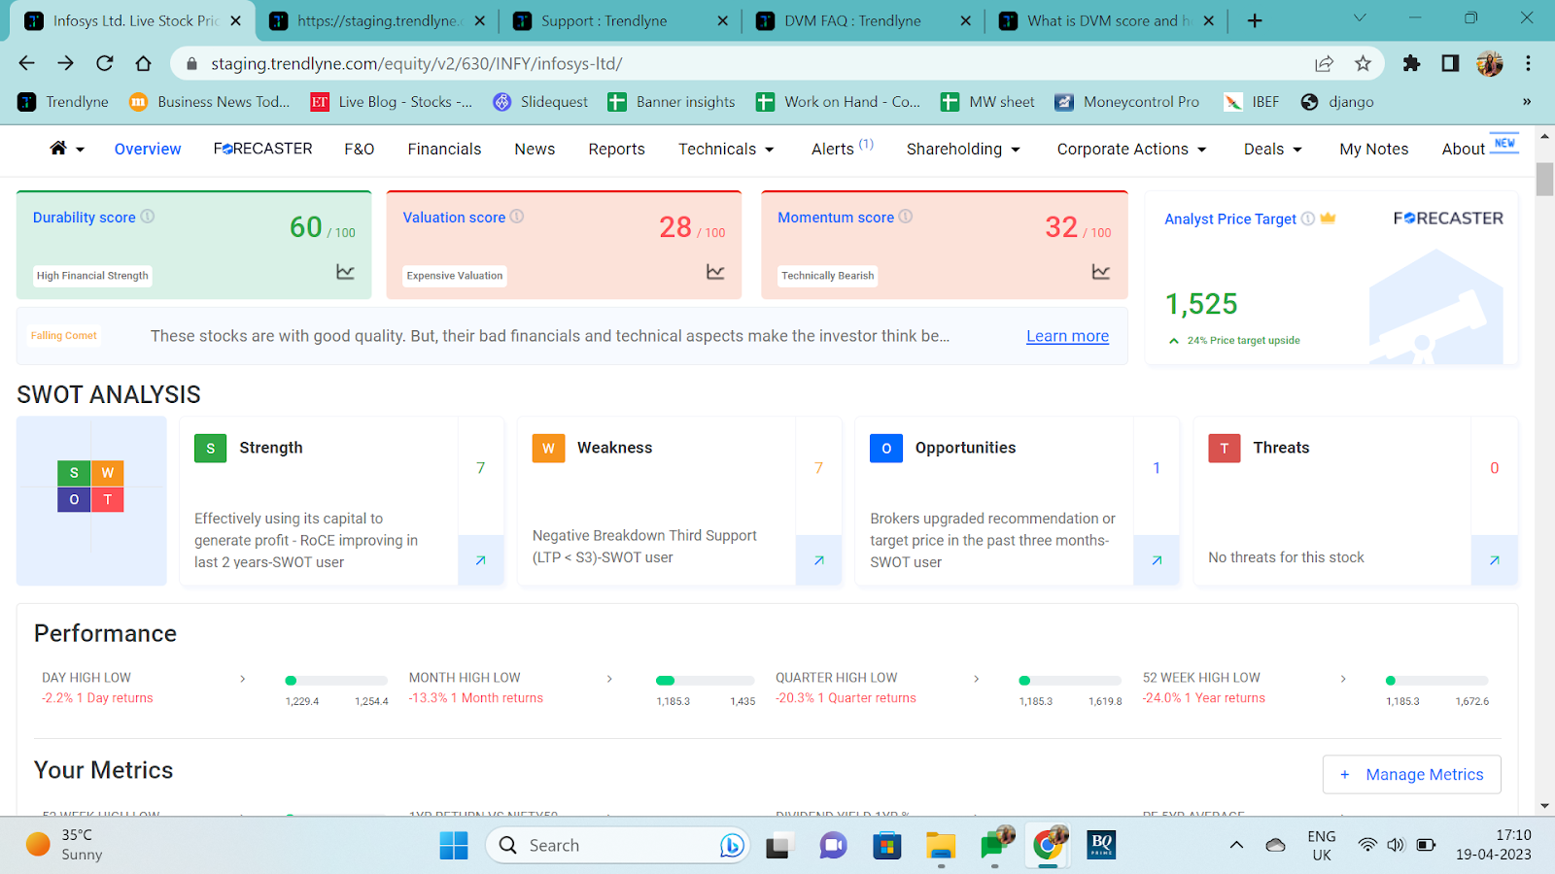Click the premium crown icon
The image size is (1555, 874).
tap(1328, 218)
